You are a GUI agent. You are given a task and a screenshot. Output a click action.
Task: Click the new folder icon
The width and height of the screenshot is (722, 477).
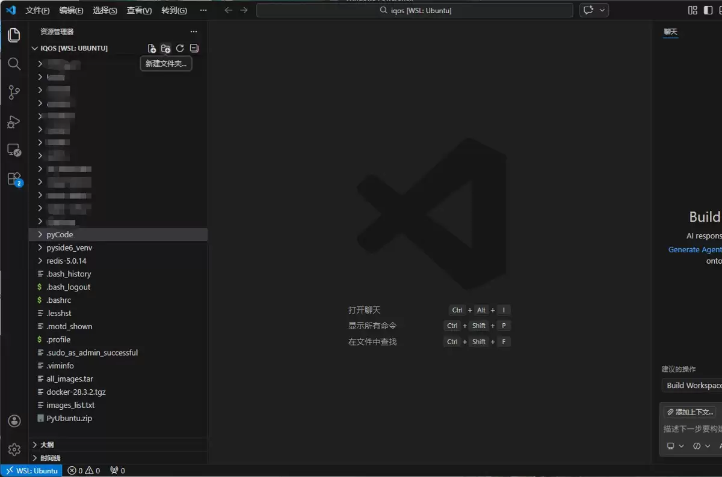pyautogui.click(x=166, y=48)
